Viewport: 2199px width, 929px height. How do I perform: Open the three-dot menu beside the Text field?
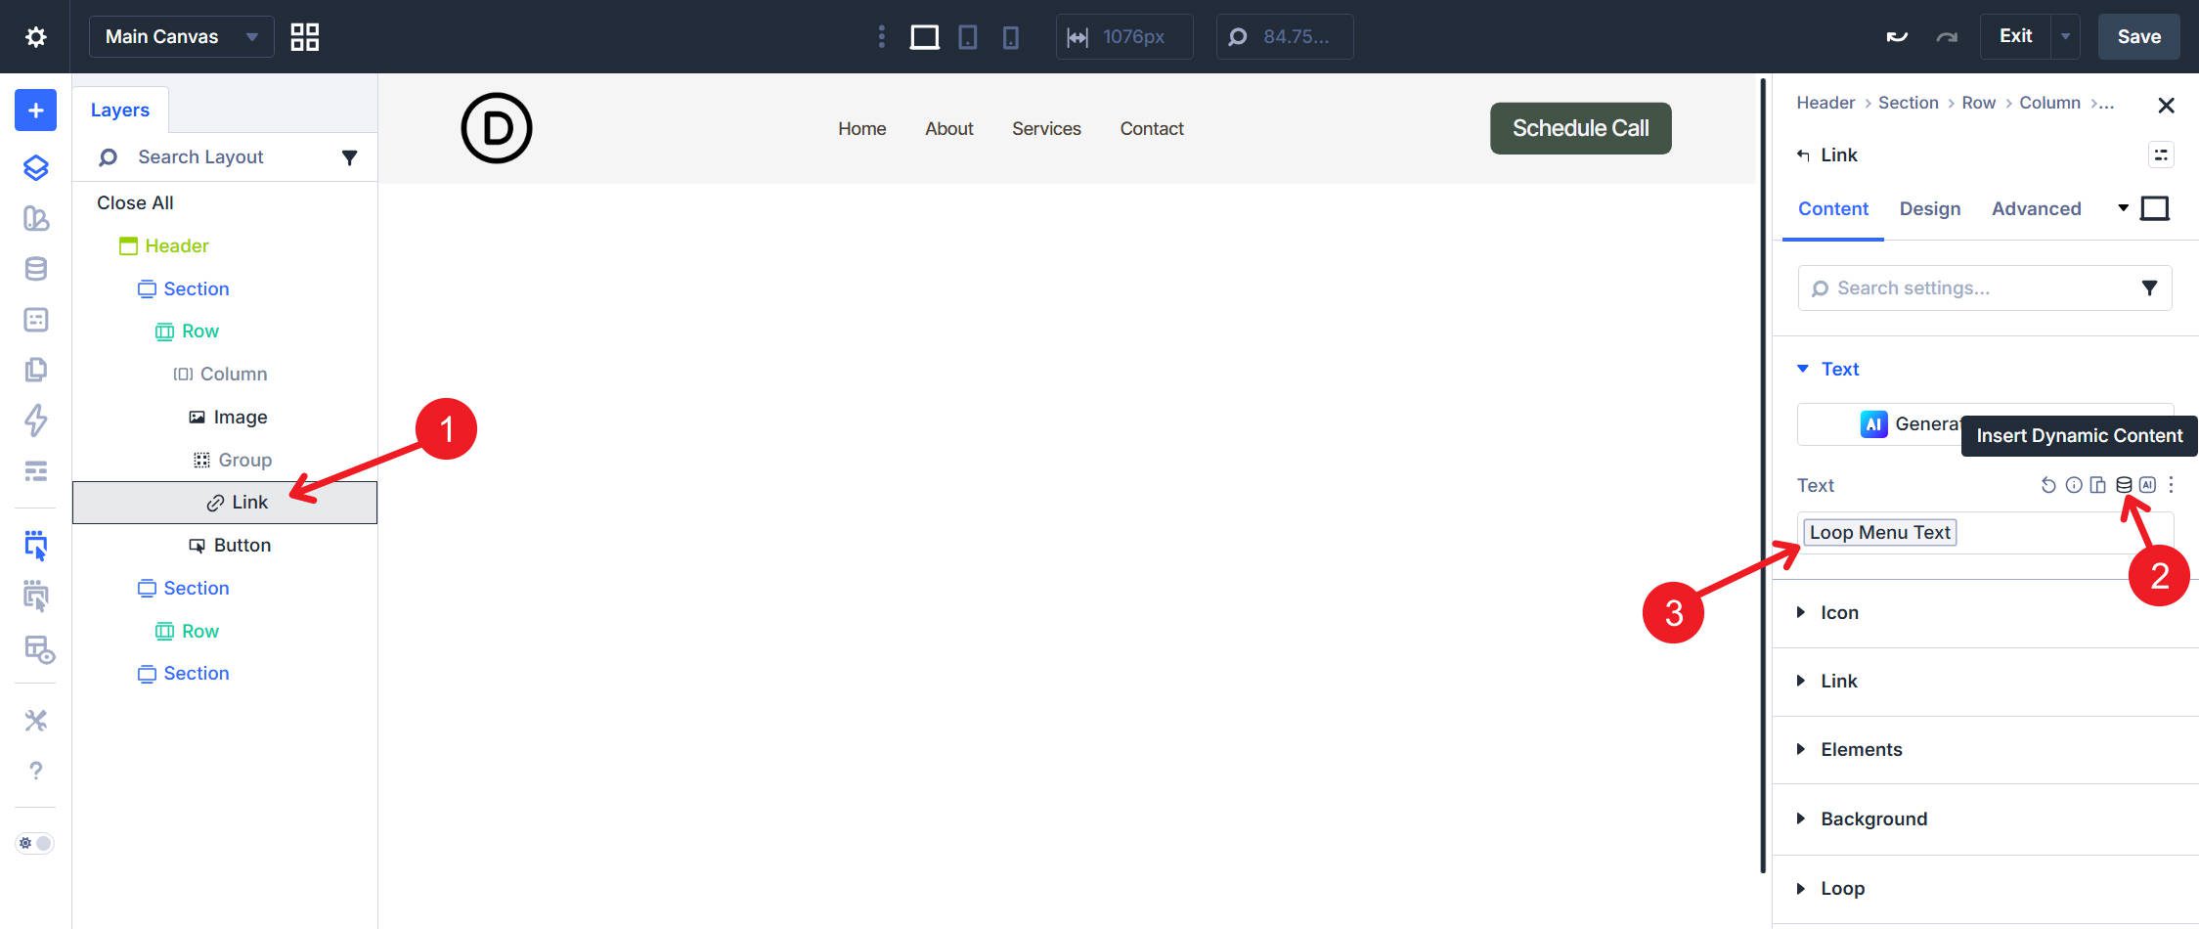(2170, 483)
